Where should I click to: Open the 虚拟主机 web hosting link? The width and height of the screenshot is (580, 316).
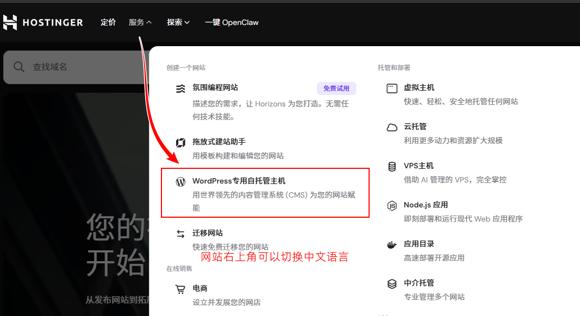pyautogui.click(x=419, y=87)
